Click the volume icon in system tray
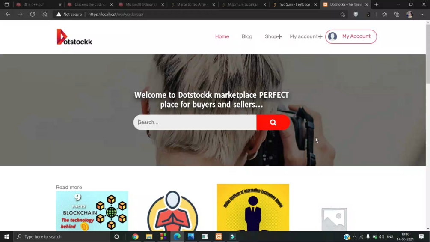Screen dimensions: 430x242 click(x=382, y=237)
